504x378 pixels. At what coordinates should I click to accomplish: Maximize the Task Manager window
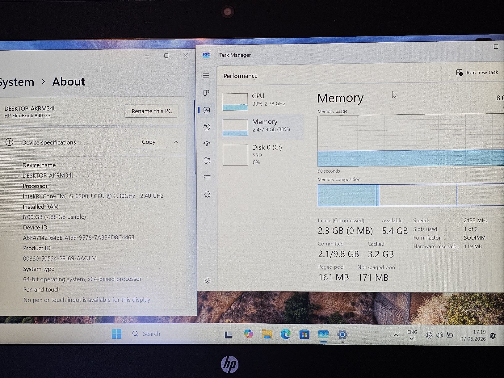pyautogui.click(x=496, y=47)
